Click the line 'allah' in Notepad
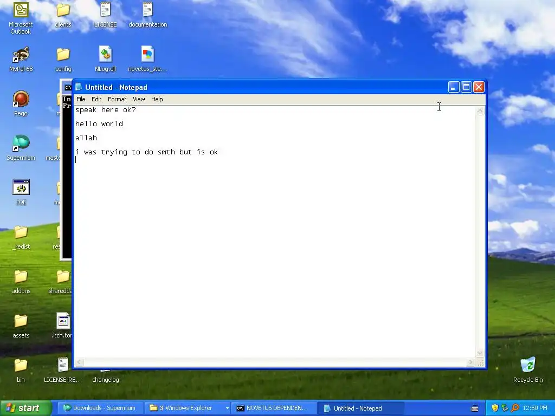 coord(86,138)
